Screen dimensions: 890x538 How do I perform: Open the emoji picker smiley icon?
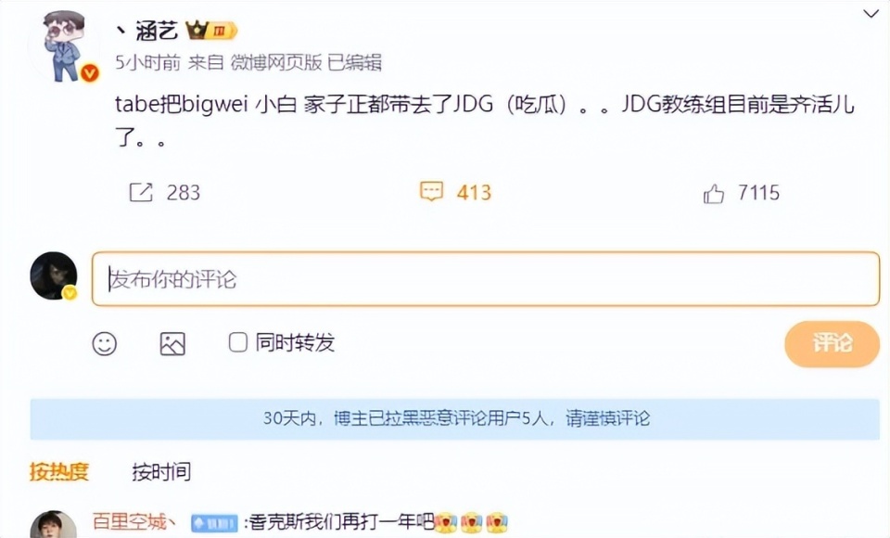point(105,344)
